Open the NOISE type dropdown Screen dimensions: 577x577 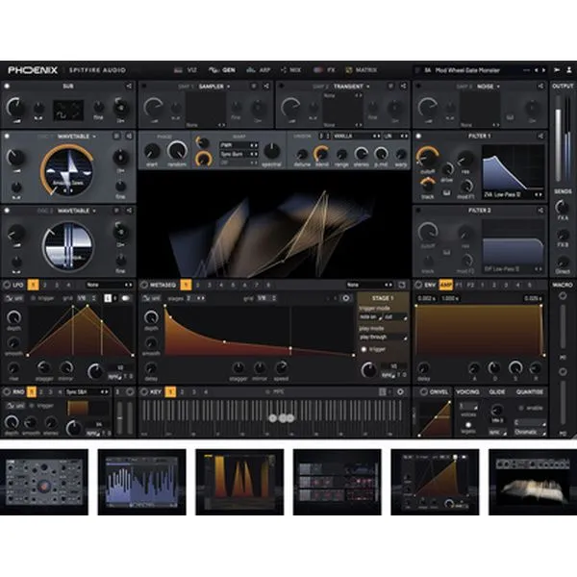click(x=489, y=87)
